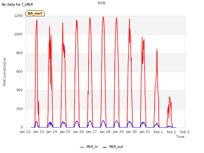This screenshot has height=153, width=204.
Task: Click the 800 y-axis tick label
Action: [x=19, y=53]
